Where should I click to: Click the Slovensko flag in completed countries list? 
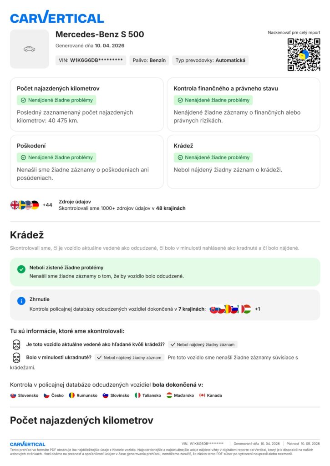pyautogui.click(x=13, y=395)
